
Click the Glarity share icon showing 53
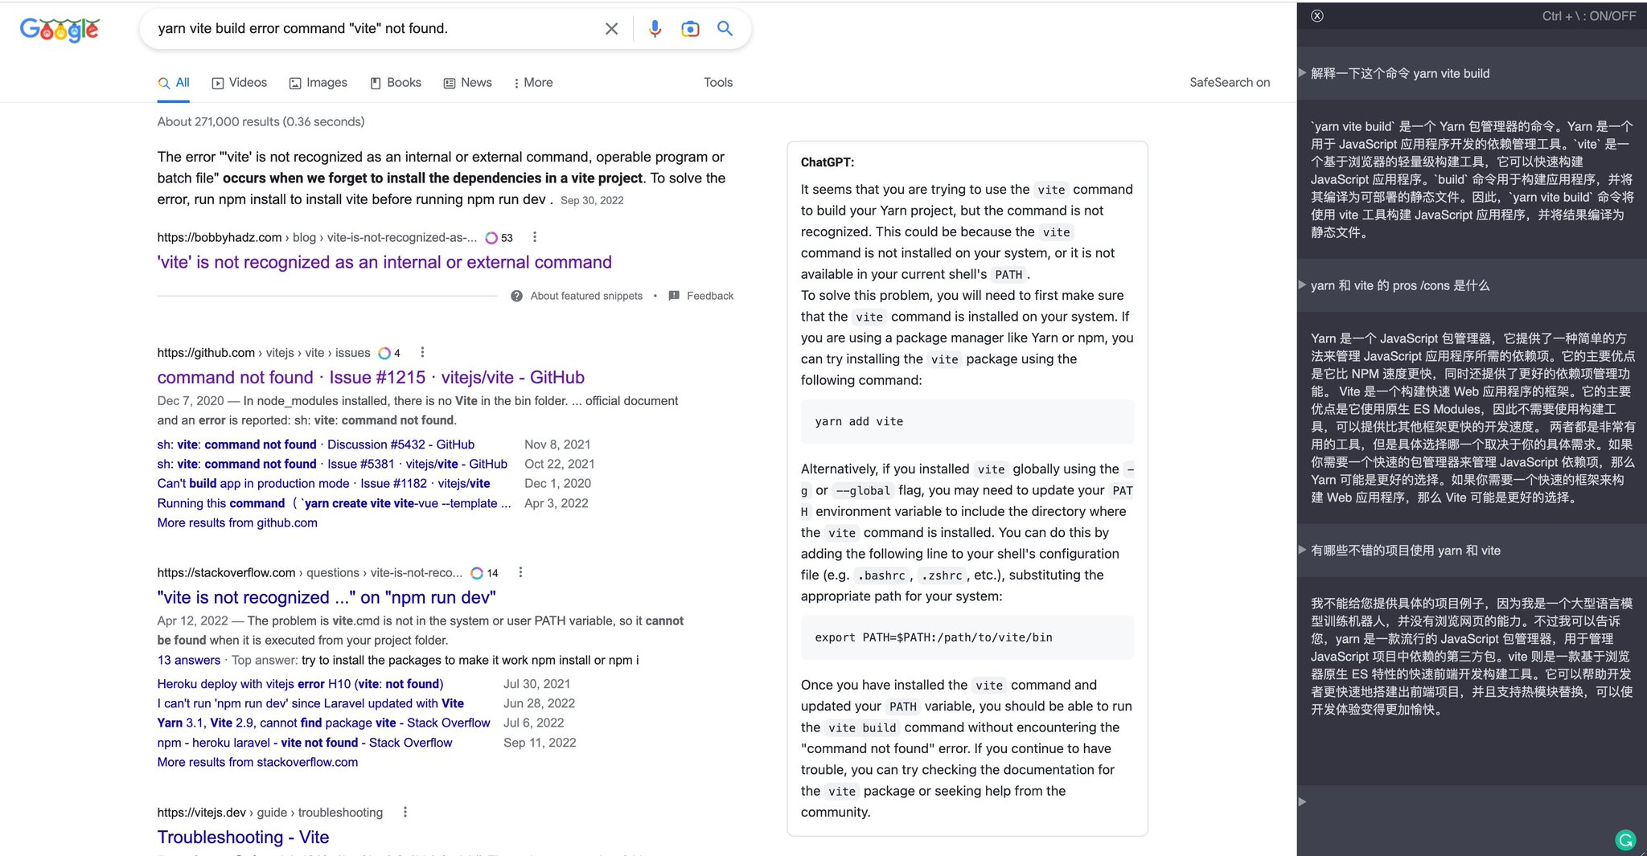(492, 238)
